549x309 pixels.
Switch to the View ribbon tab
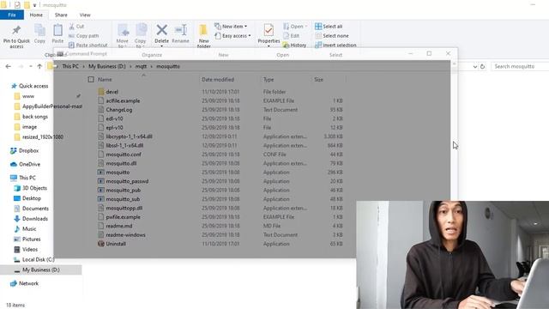[85, 15]
